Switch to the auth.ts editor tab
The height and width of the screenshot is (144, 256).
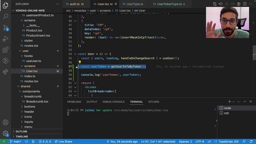pyautogui.click(x=75, y=4)
